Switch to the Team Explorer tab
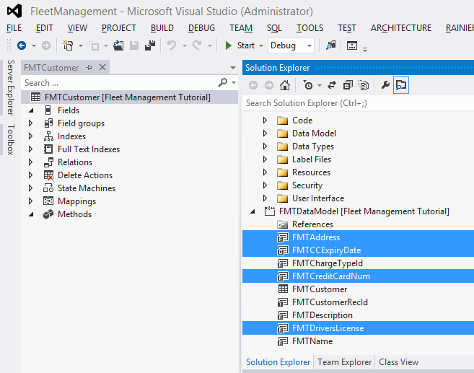 coord(345,362)
